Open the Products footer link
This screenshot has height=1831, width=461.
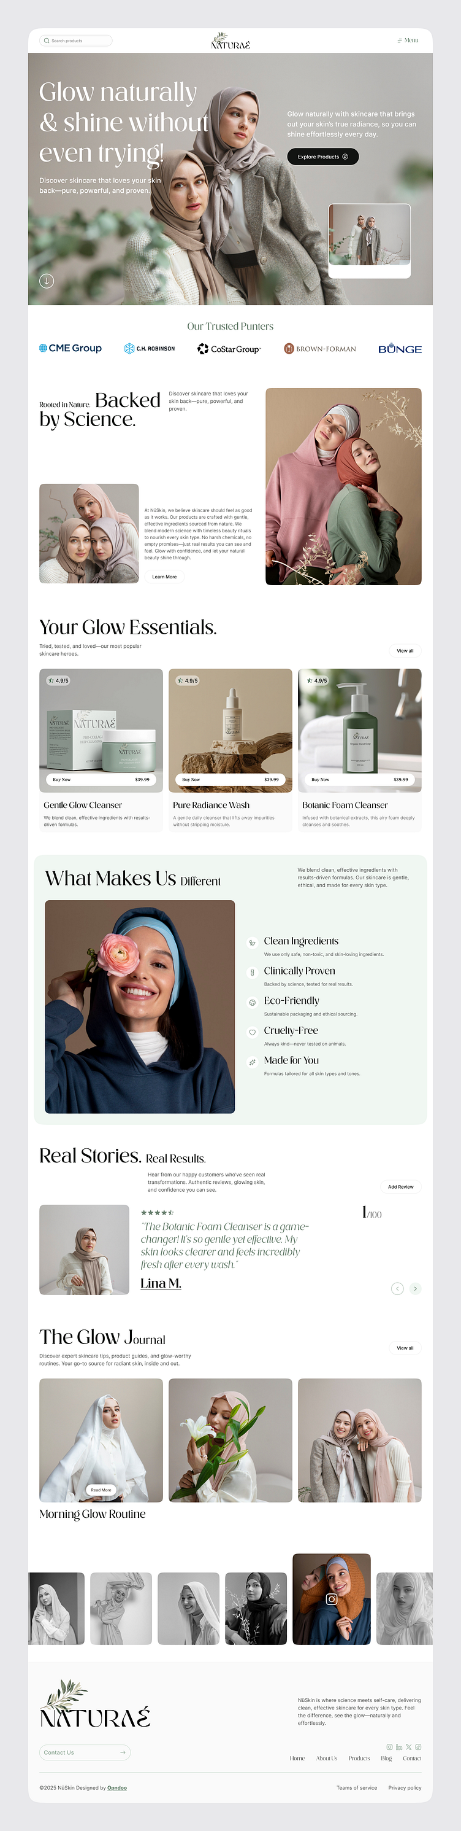[x=359, y=1758]
